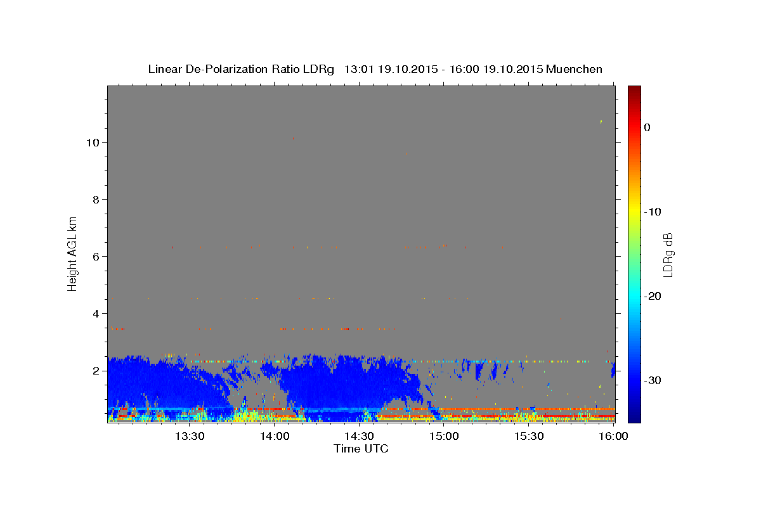
Task: Click the 'Height AGL km' axis label
Action: (x=72, y=253)
